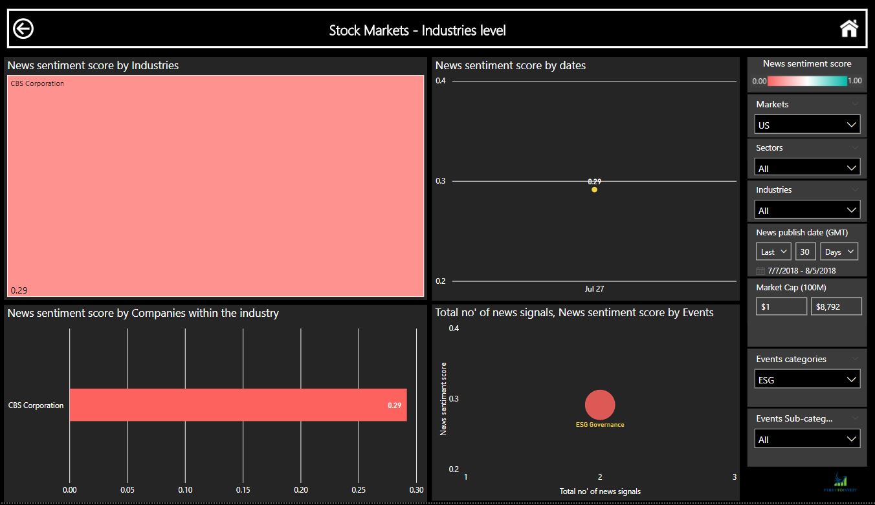
Task: Click the News sentiment score by Industries title
Action: (x=93, y=65)
